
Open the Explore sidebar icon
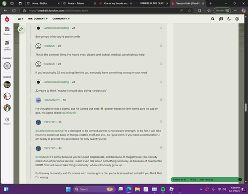click(x=7, y=31)
